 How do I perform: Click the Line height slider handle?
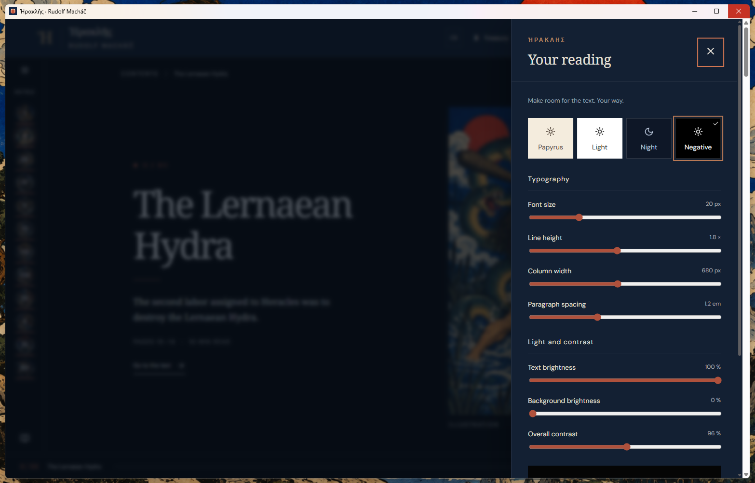click(x=617, y=251)
